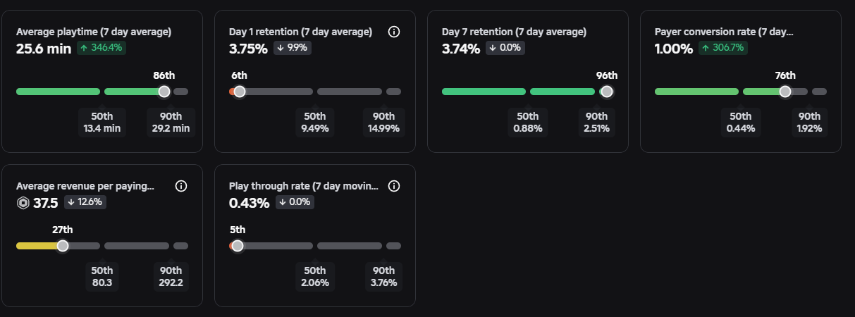855x317 pixels.
Task: Click the 50th 13.4 min benchmark label
Action: click(x=102, y=122)
